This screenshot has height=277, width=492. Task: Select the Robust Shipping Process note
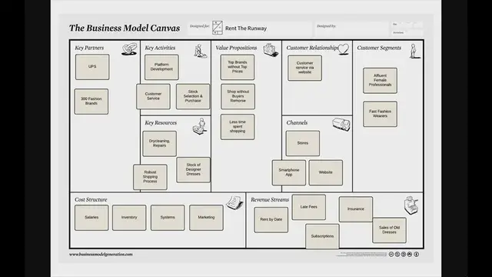[x=150, y=177]
